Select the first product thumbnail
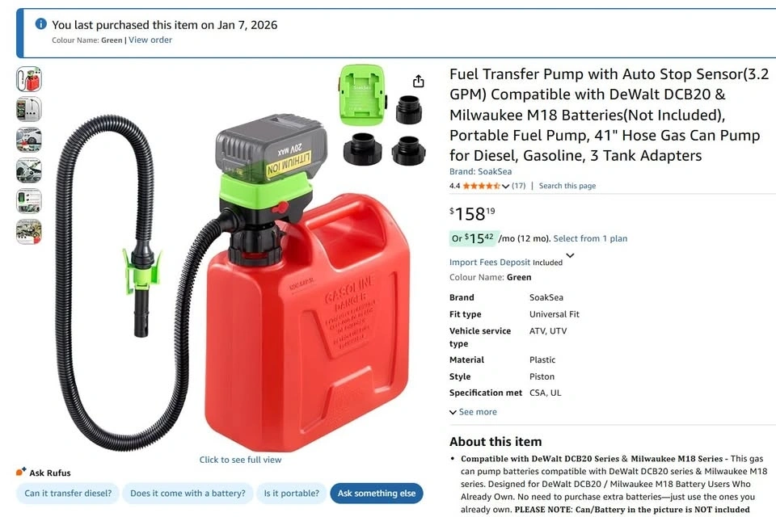776x517 pixels. point(29,79)
